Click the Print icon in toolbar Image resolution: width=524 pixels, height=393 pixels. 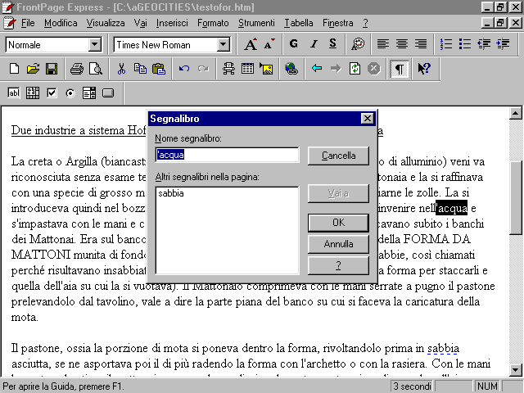(x=76, y=69)
